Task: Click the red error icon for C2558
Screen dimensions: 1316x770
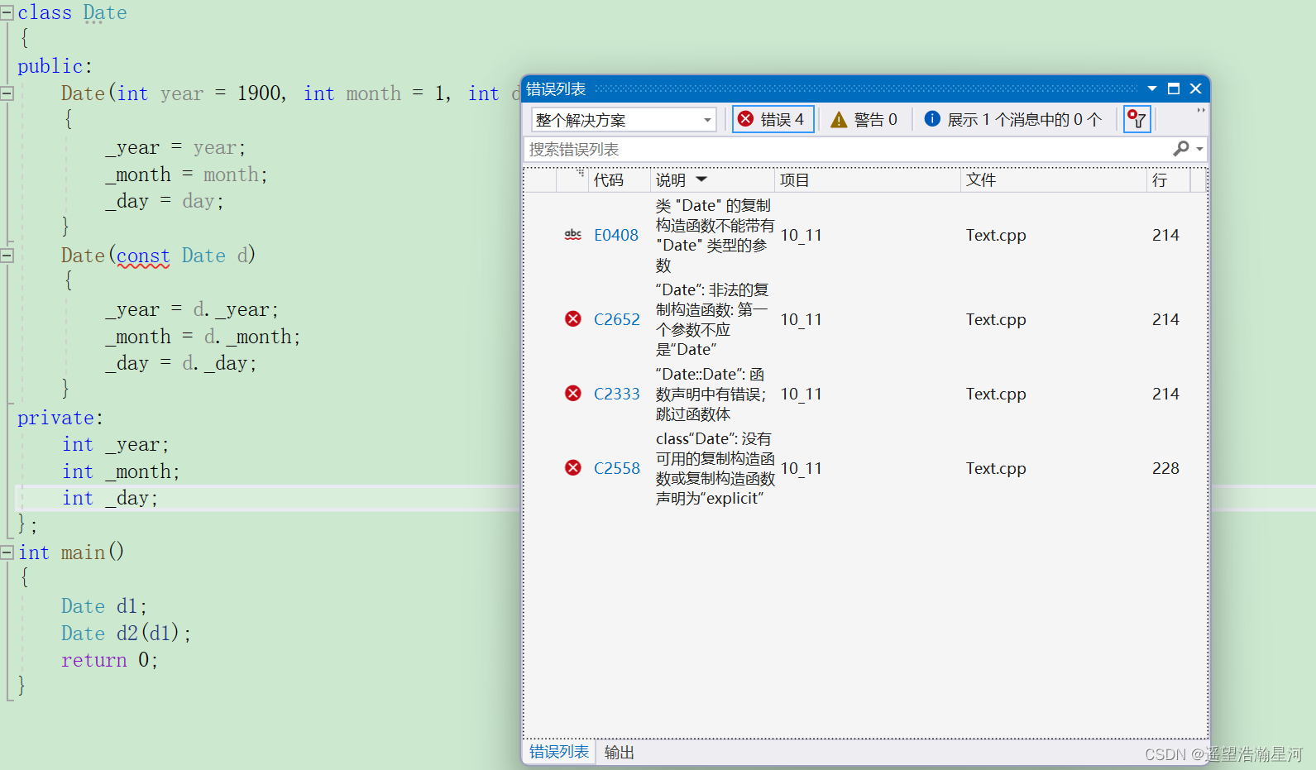Action: [x=572, y=468]
